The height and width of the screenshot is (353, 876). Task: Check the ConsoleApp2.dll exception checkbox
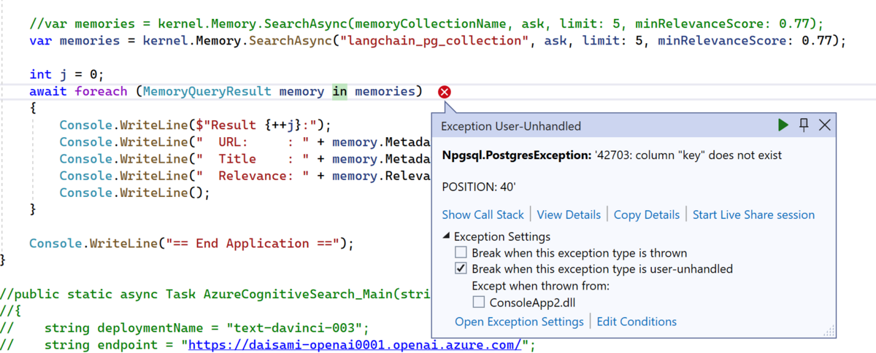478,302
